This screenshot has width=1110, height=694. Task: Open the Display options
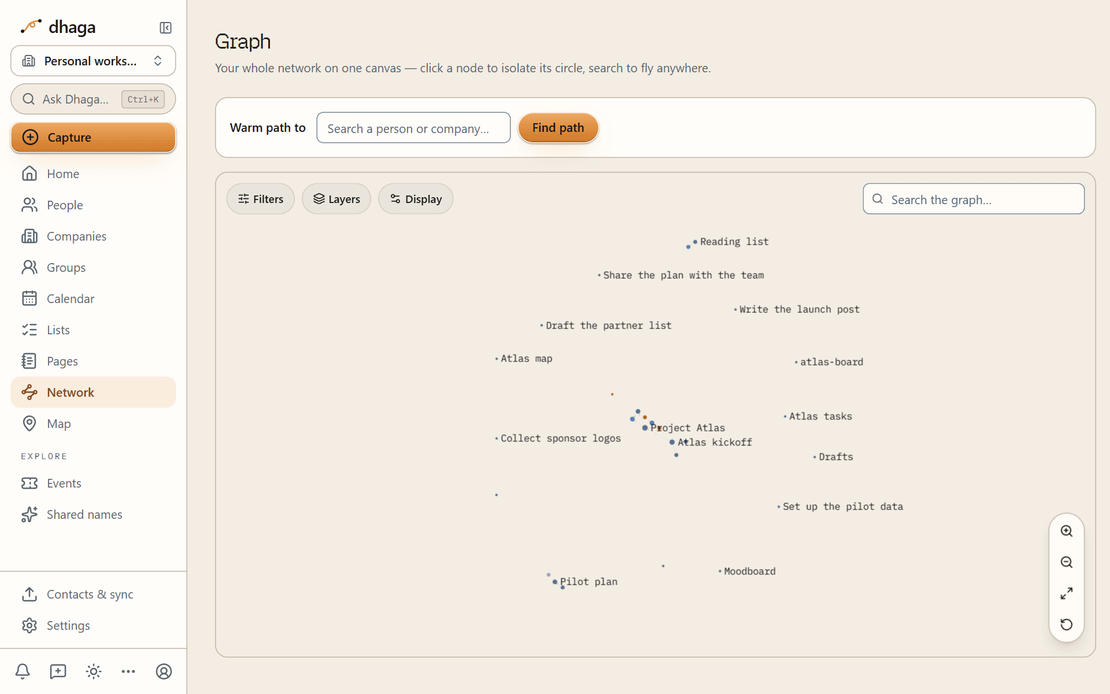click(x=416, y=199)
